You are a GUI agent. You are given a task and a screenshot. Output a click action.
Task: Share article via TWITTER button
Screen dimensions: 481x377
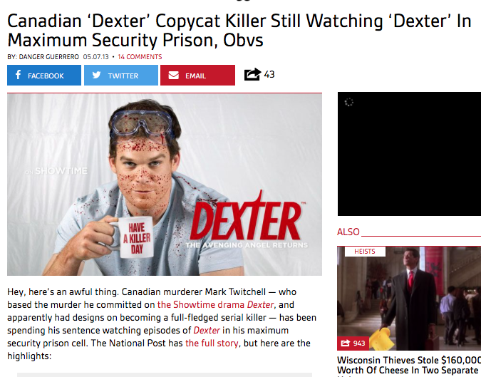click(x=121, y=75)
